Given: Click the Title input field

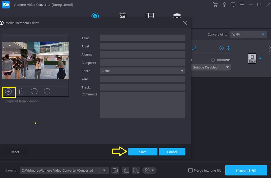Looking at the screenshot, I should 142,38.
